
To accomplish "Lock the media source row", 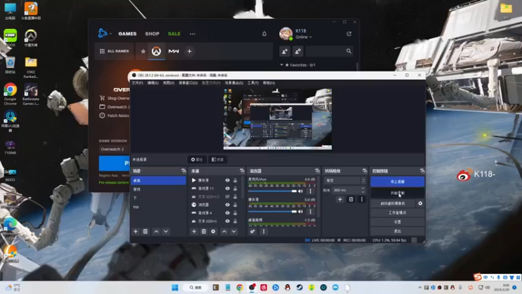I will 235,180.
